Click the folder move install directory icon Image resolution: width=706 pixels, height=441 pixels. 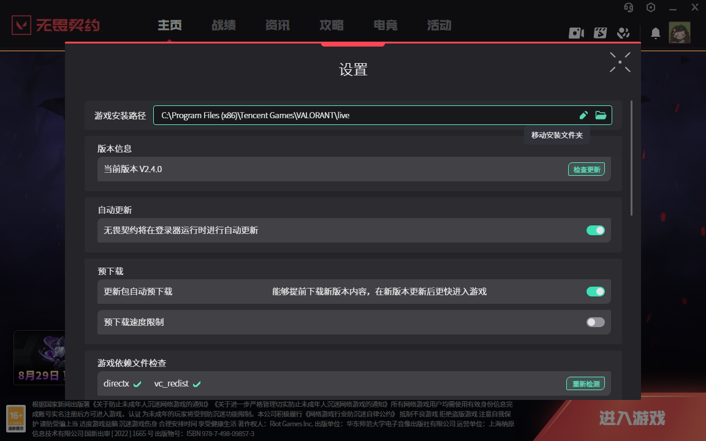pos(601,115)
